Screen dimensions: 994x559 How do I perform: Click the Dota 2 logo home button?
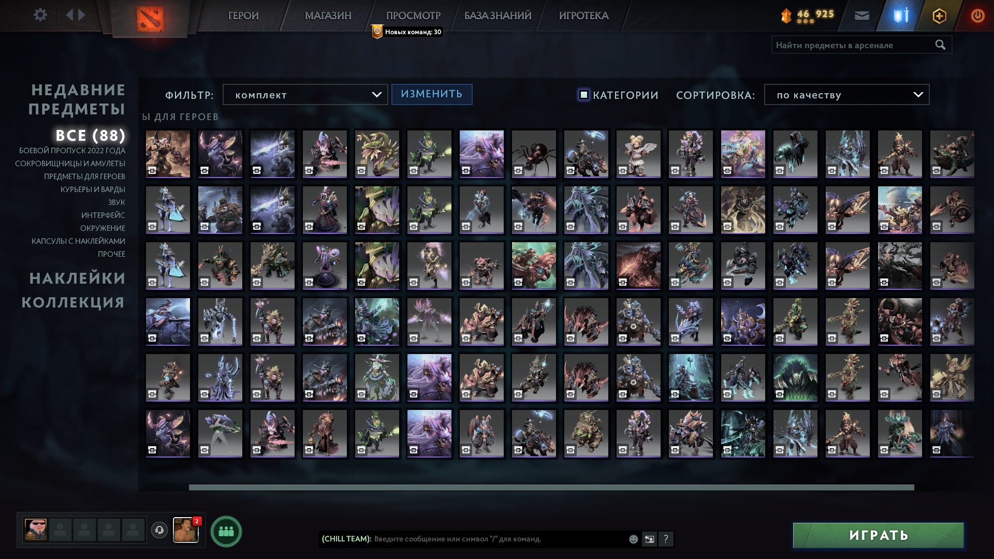150,19
